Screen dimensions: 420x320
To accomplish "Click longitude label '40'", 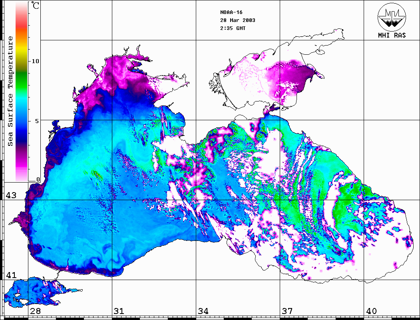I will coord(371,311).
